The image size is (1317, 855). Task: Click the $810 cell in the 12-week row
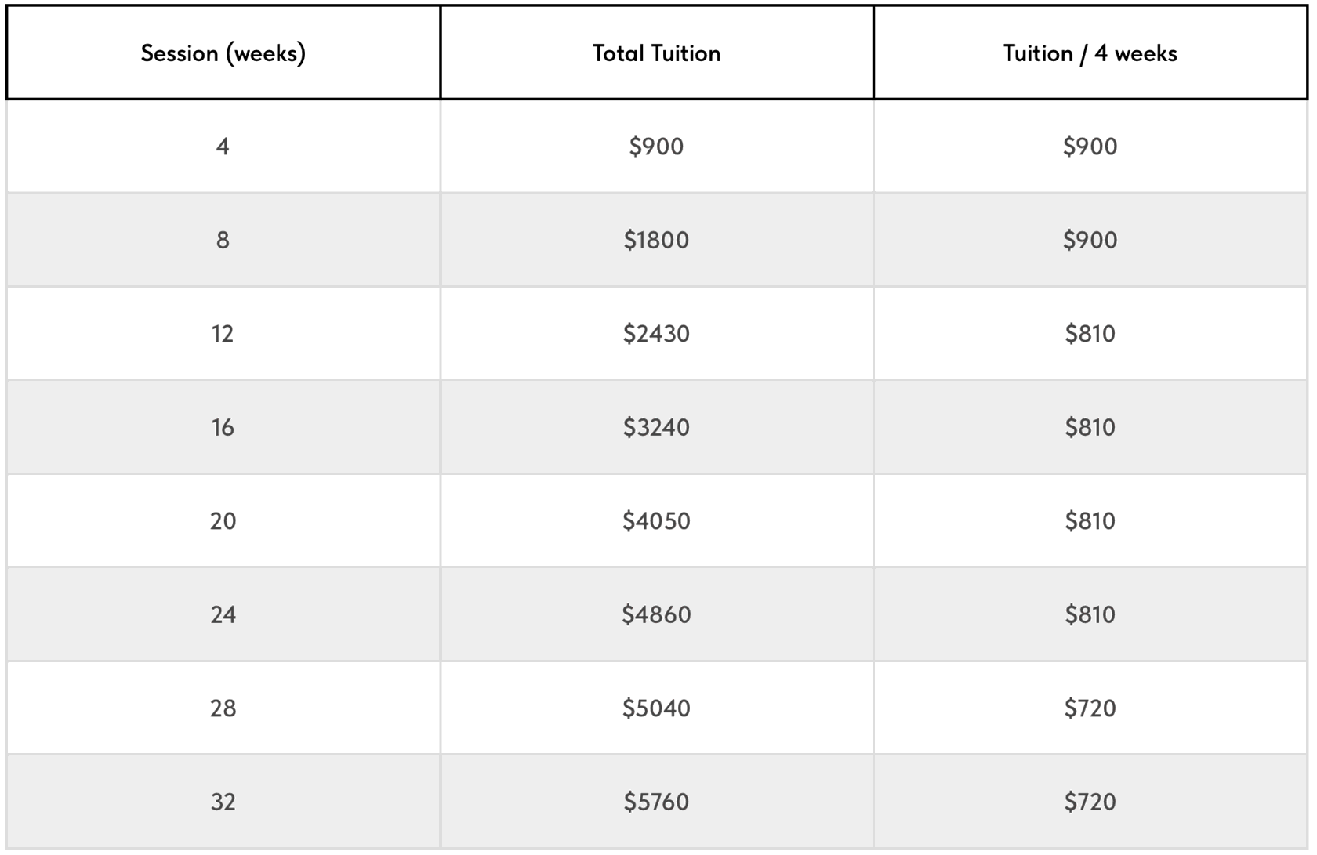1090,334
